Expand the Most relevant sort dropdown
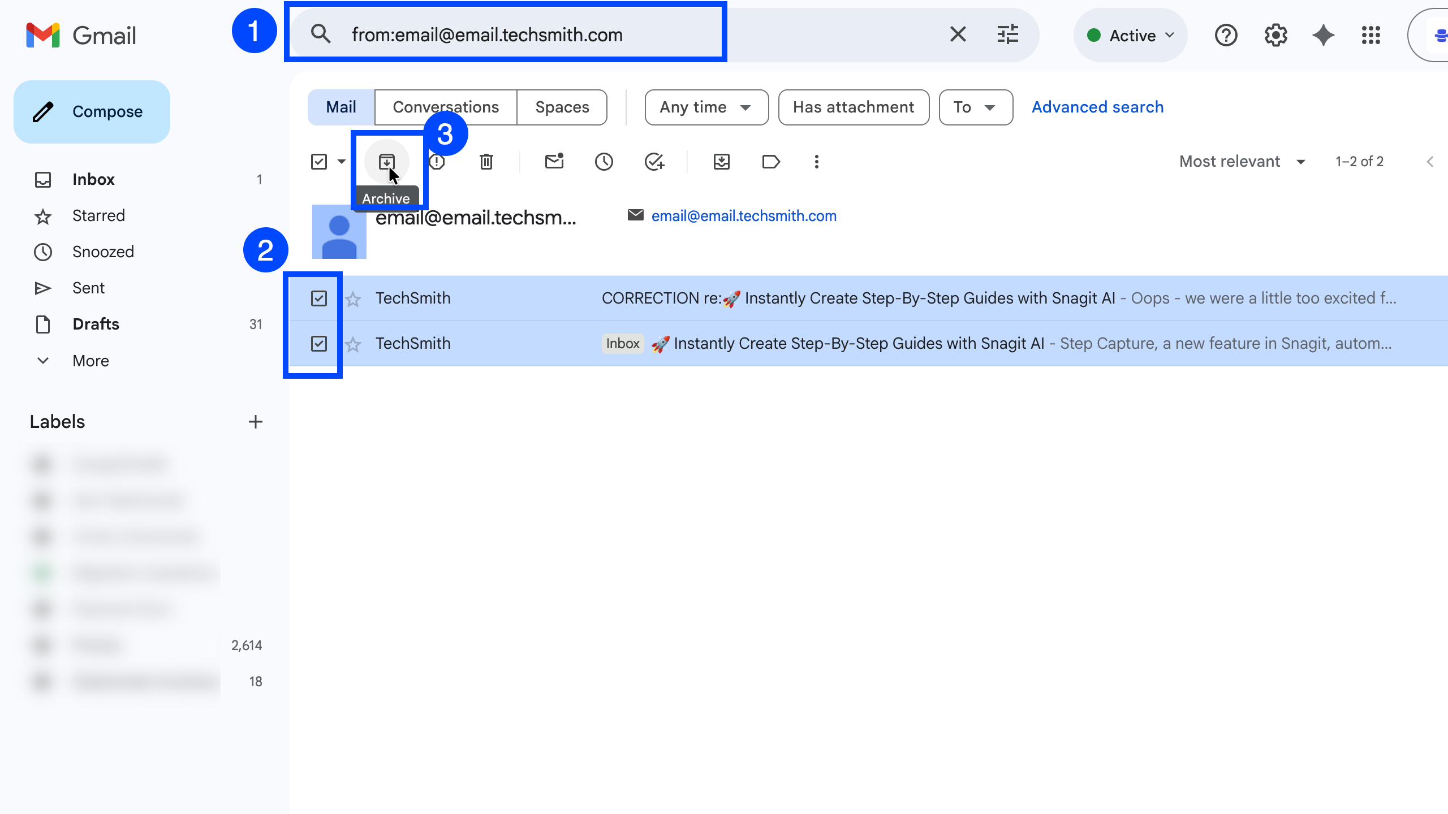1448x814 pixels. 1242,162
